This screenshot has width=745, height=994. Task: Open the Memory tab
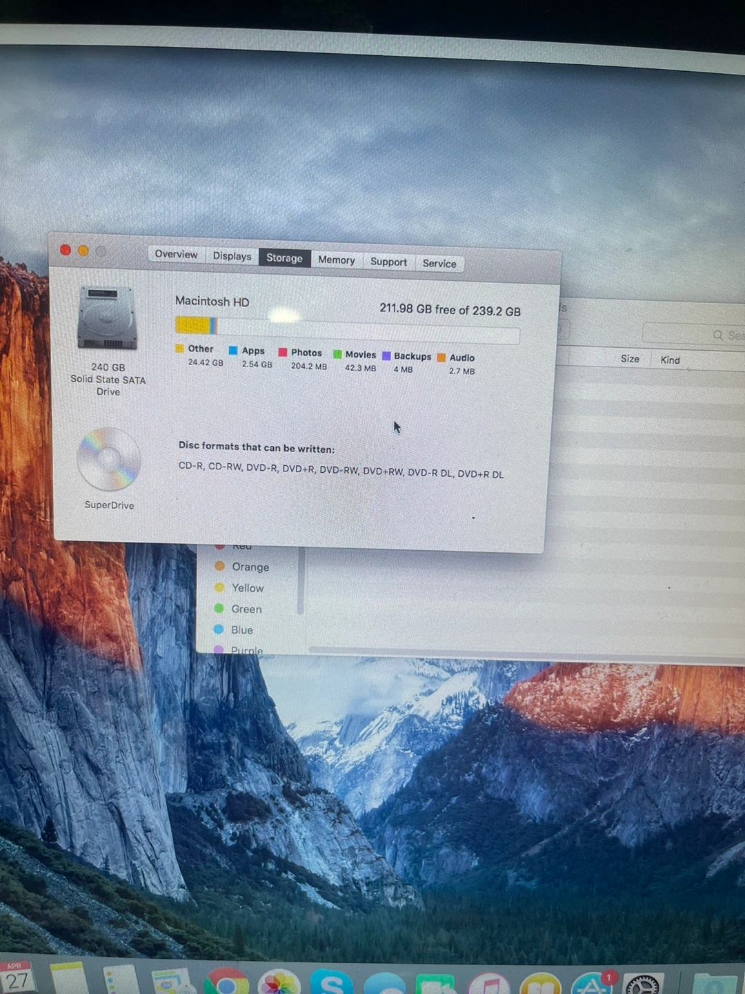tap(336, 260)
